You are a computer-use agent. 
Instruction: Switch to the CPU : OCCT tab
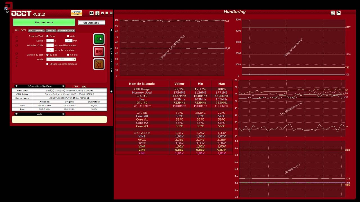click(21, 30)
